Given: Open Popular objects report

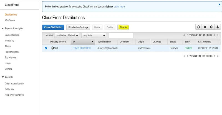Looking at the screenshot, I should [x=12, y=52].
